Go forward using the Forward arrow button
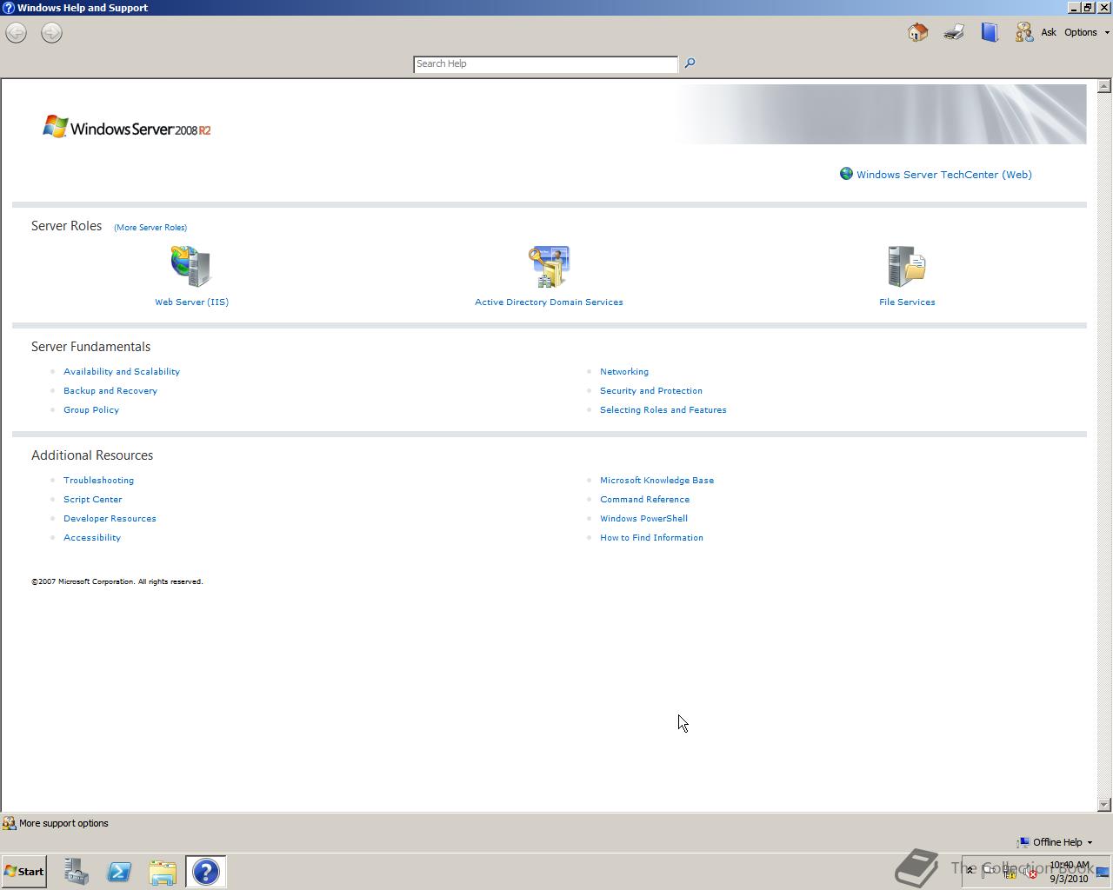This screenshot has height=890, width=1113. [x=51, y=33]
